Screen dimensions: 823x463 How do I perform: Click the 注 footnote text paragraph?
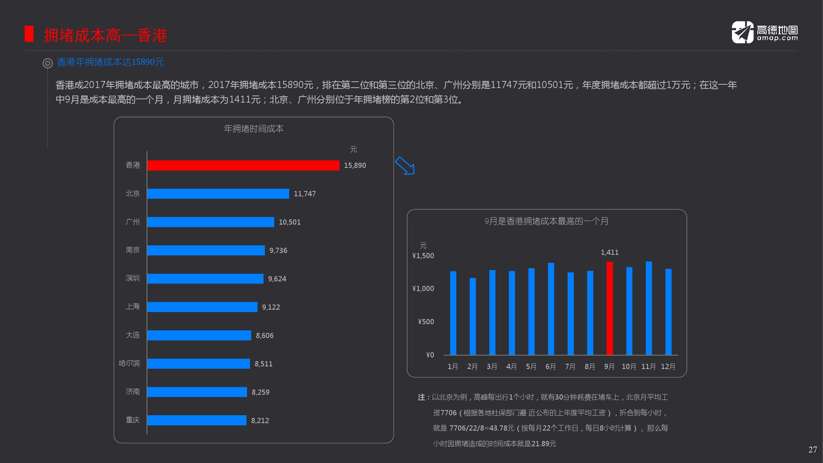[x=543, y=420]
